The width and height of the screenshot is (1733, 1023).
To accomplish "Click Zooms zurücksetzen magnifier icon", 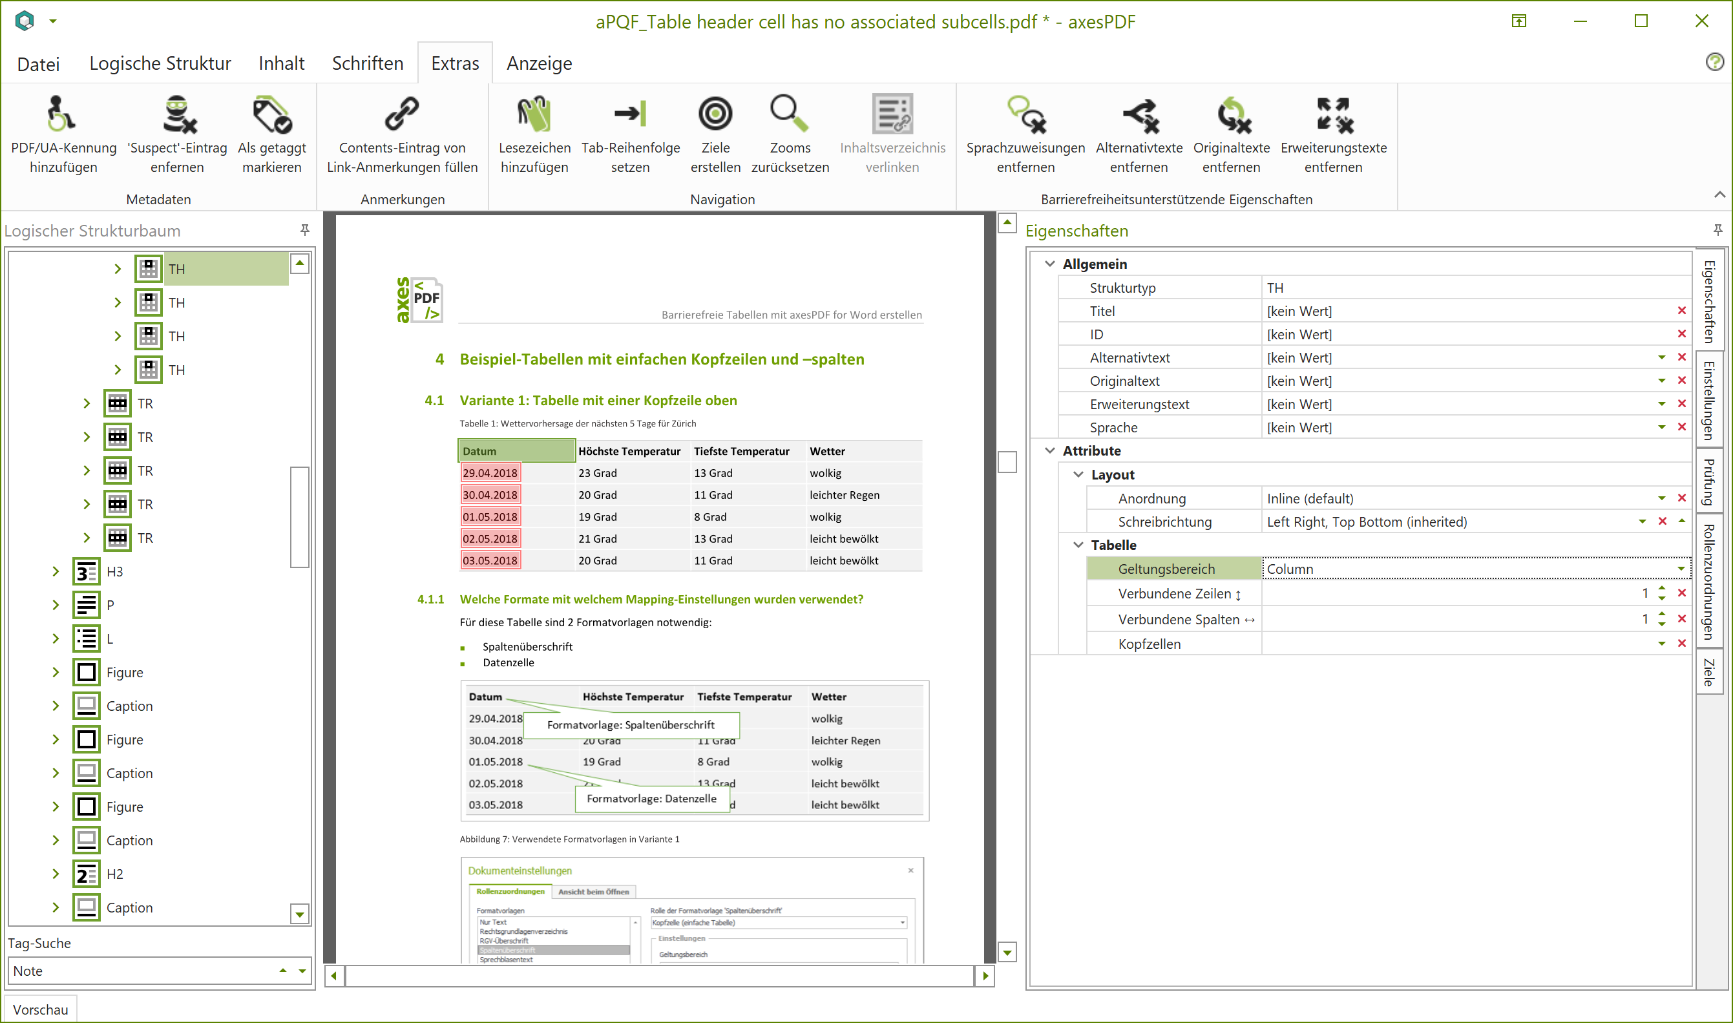I will coord(789,114).
